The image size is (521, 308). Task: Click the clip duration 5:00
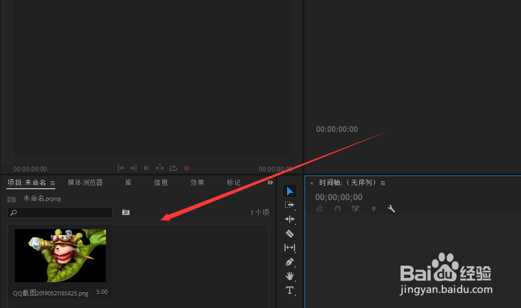pyautogui.click(x=102, y=292)
